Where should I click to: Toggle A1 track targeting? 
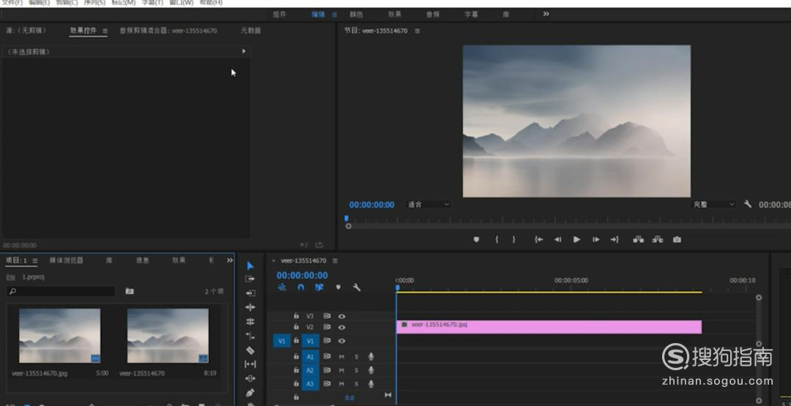(x=311, y=357)
